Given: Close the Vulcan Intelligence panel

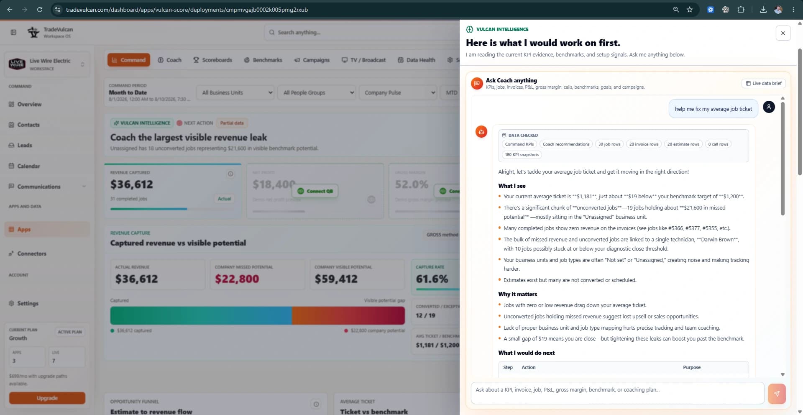Looking at the screenshot, I should pyautogui.click(x=783, y=33).
